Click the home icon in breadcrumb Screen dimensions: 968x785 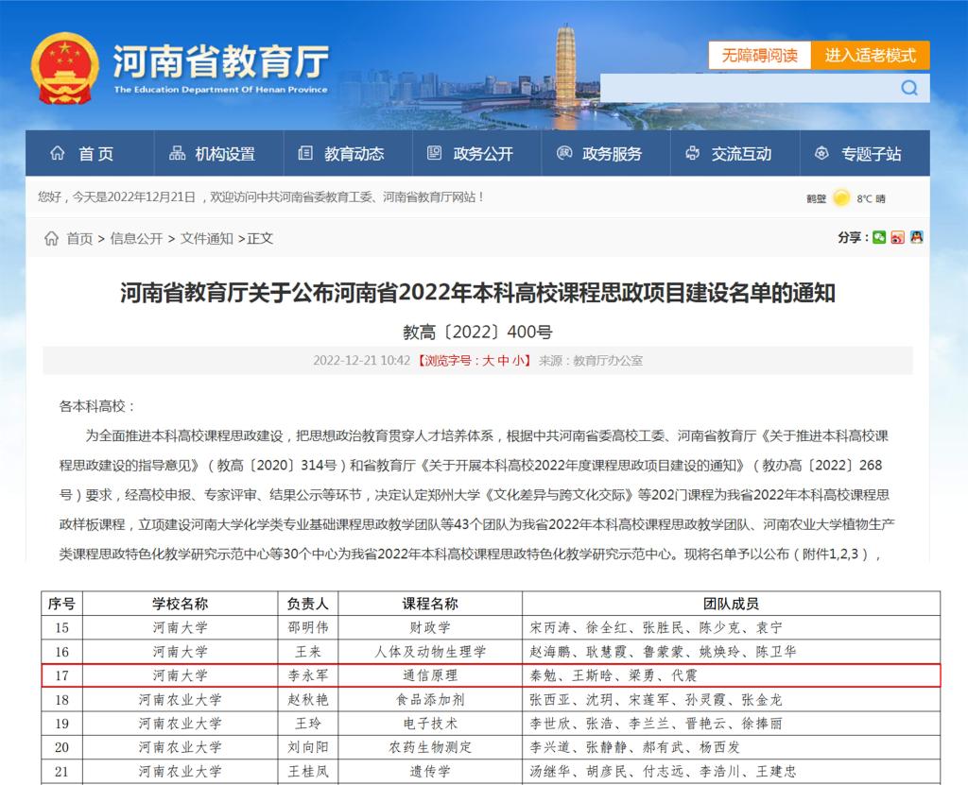(51, 239)
